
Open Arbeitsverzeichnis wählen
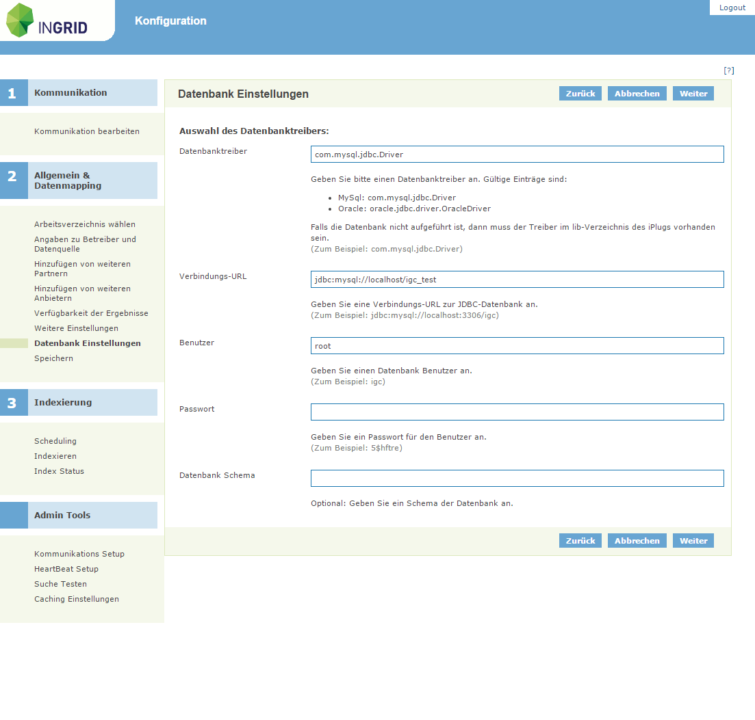pos(84,224)
